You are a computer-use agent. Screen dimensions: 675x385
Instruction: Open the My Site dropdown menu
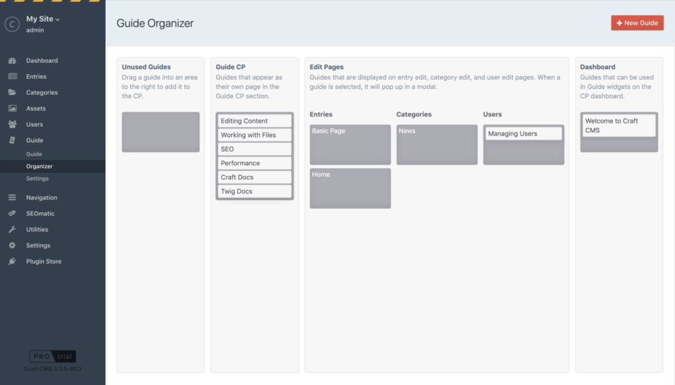[43, 19]
